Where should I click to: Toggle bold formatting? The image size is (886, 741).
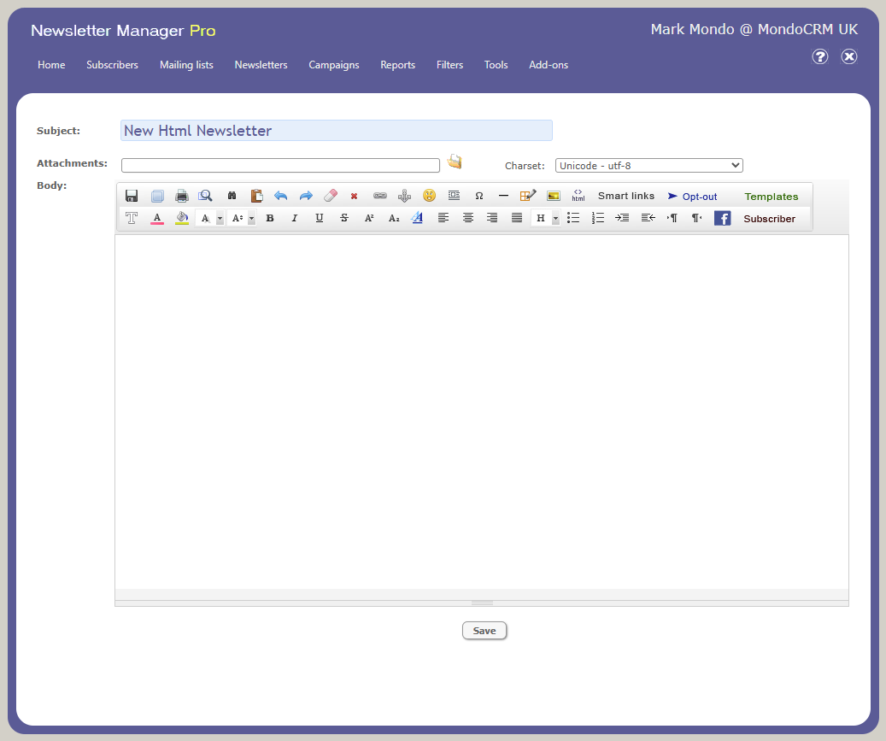coord(270,218)
